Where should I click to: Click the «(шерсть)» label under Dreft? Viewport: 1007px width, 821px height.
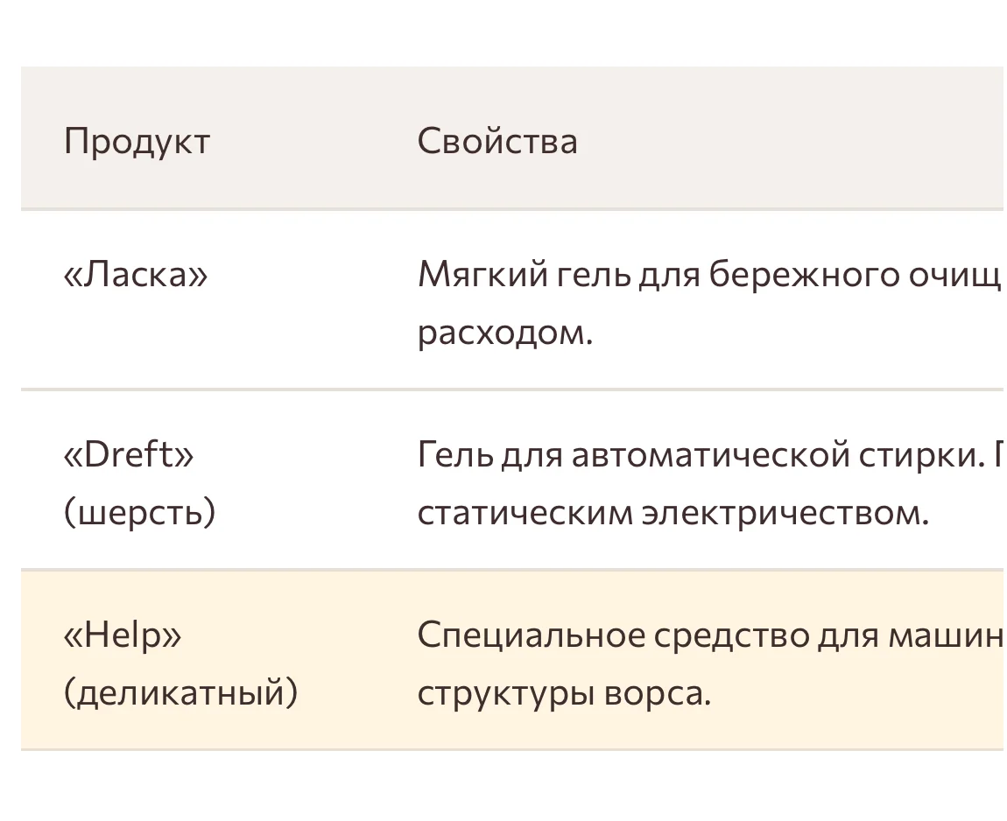pyautogui.click(x=139, y=513)
